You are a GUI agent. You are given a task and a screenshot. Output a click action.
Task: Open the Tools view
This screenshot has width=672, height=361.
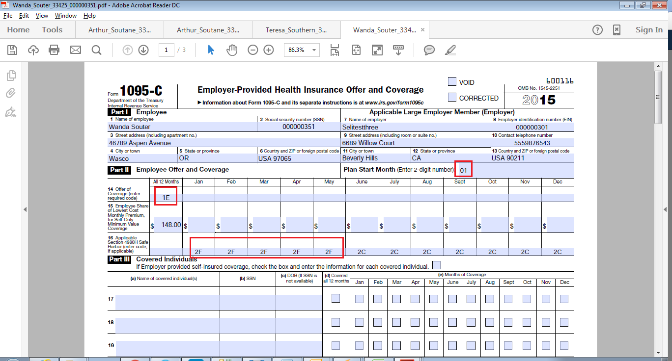click(52, 30)
